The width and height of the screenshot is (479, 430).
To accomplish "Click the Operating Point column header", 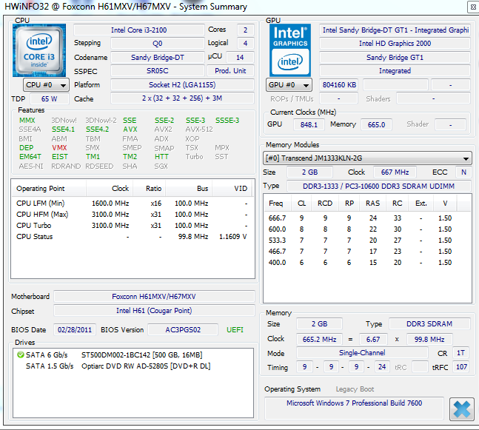I will pyautogui.click(x=49, y=189).
